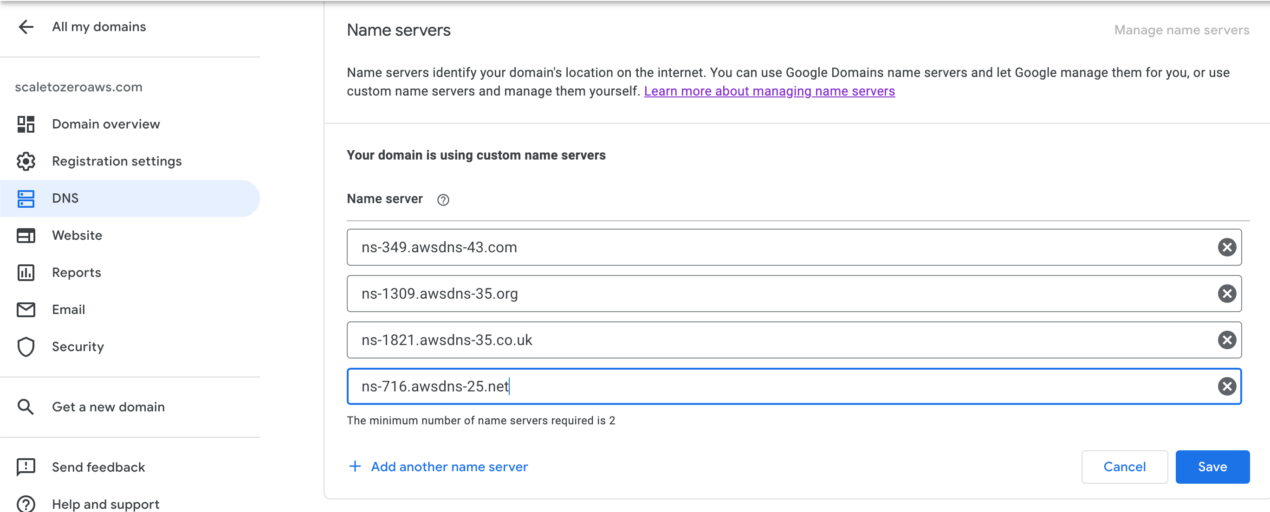Cancel name server changes
Image resolution: width=1270 pixels, height=512 pixels.
click(1124, 467)
